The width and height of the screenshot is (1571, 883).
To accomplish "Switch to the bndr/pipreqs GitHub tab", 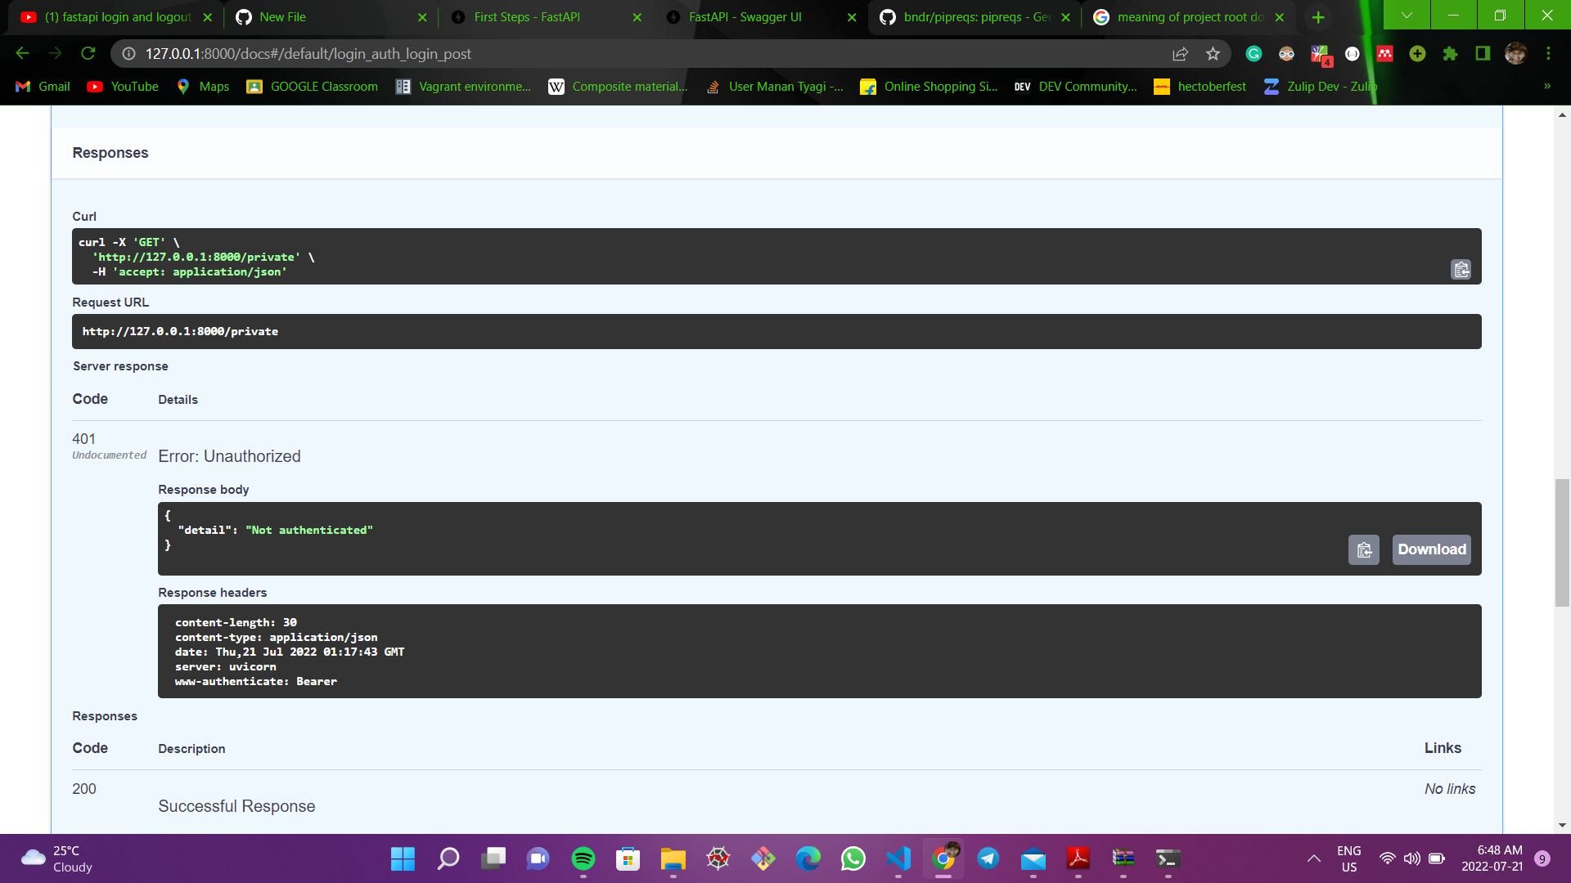I will click(x=975, y=17).
